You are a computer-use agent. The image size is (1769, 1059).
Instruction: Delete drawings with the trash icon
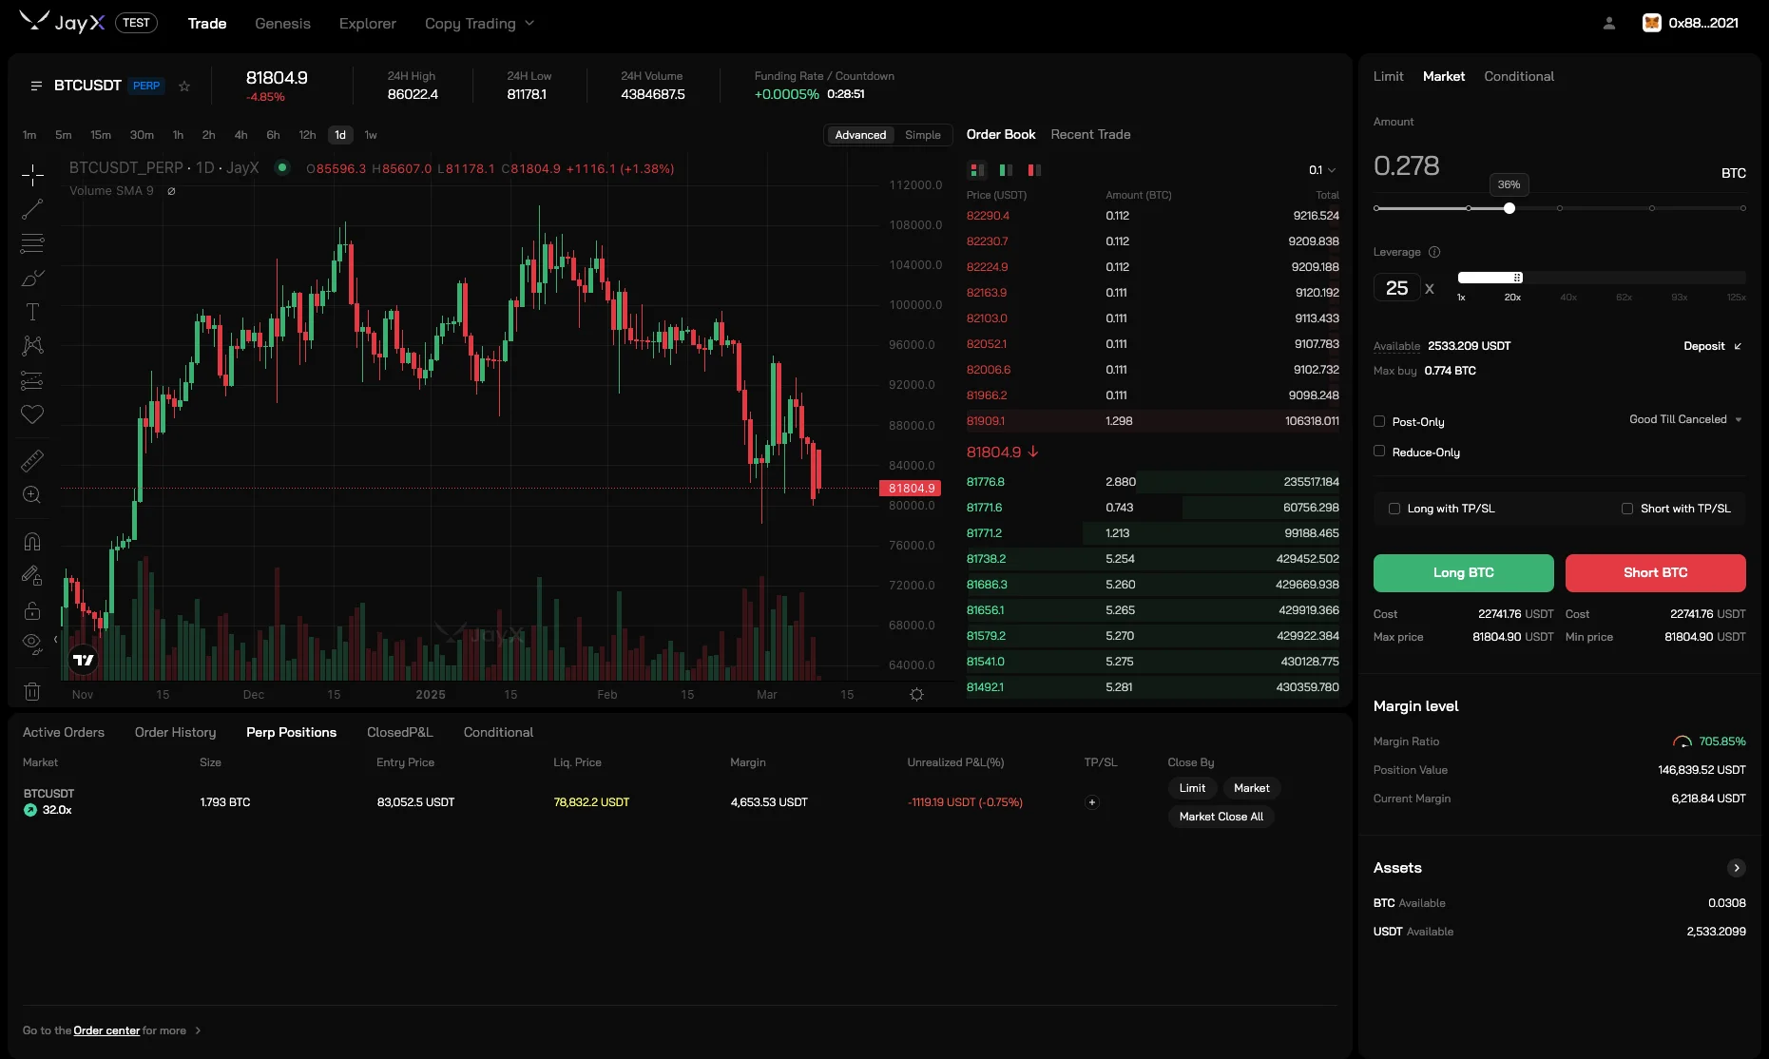tap(32, 691)
